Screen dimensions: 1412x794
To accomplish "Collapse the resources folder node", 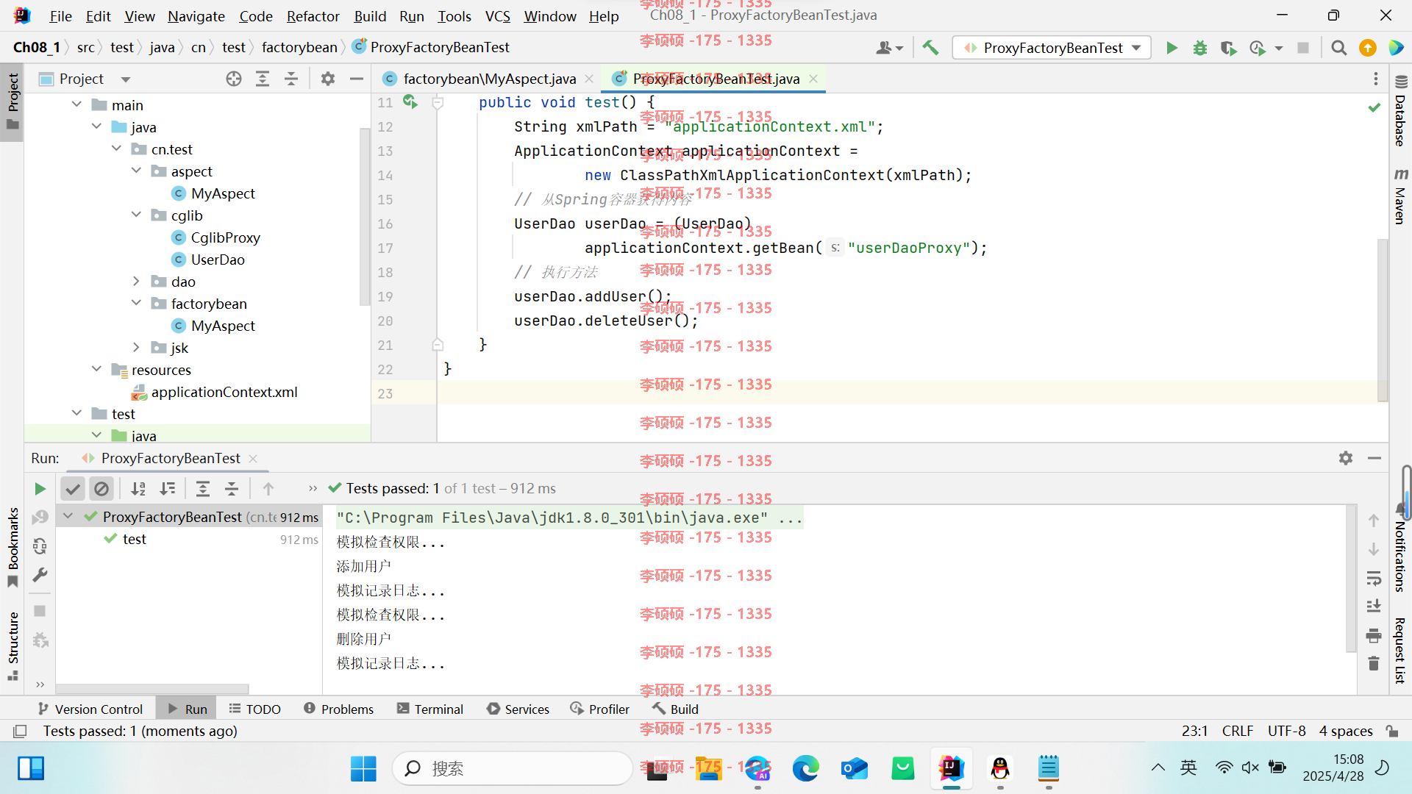I will (x=97, y=370).
